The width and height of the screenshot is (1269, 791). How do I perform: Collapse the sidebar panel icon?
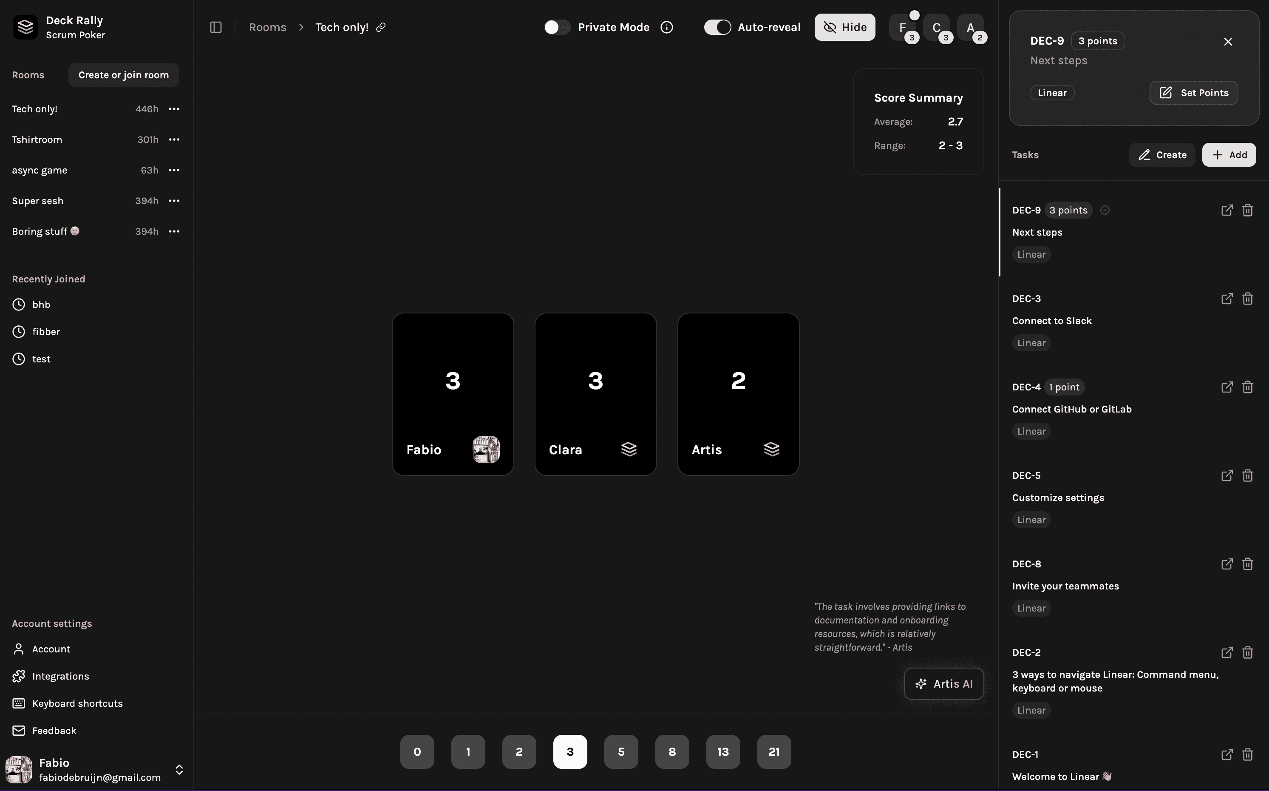pos(216,27)
